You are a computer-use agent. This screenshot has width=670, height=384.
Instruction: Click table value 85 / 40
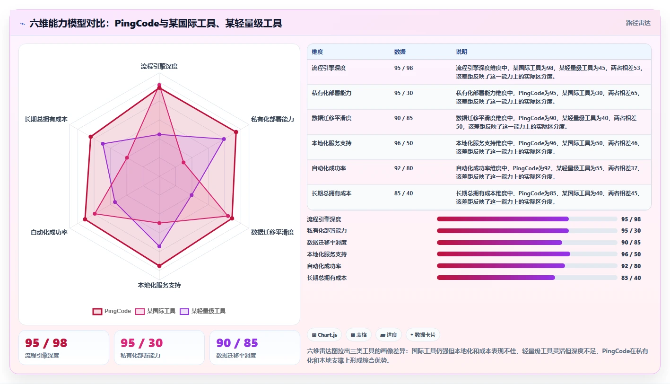[403, 193]
